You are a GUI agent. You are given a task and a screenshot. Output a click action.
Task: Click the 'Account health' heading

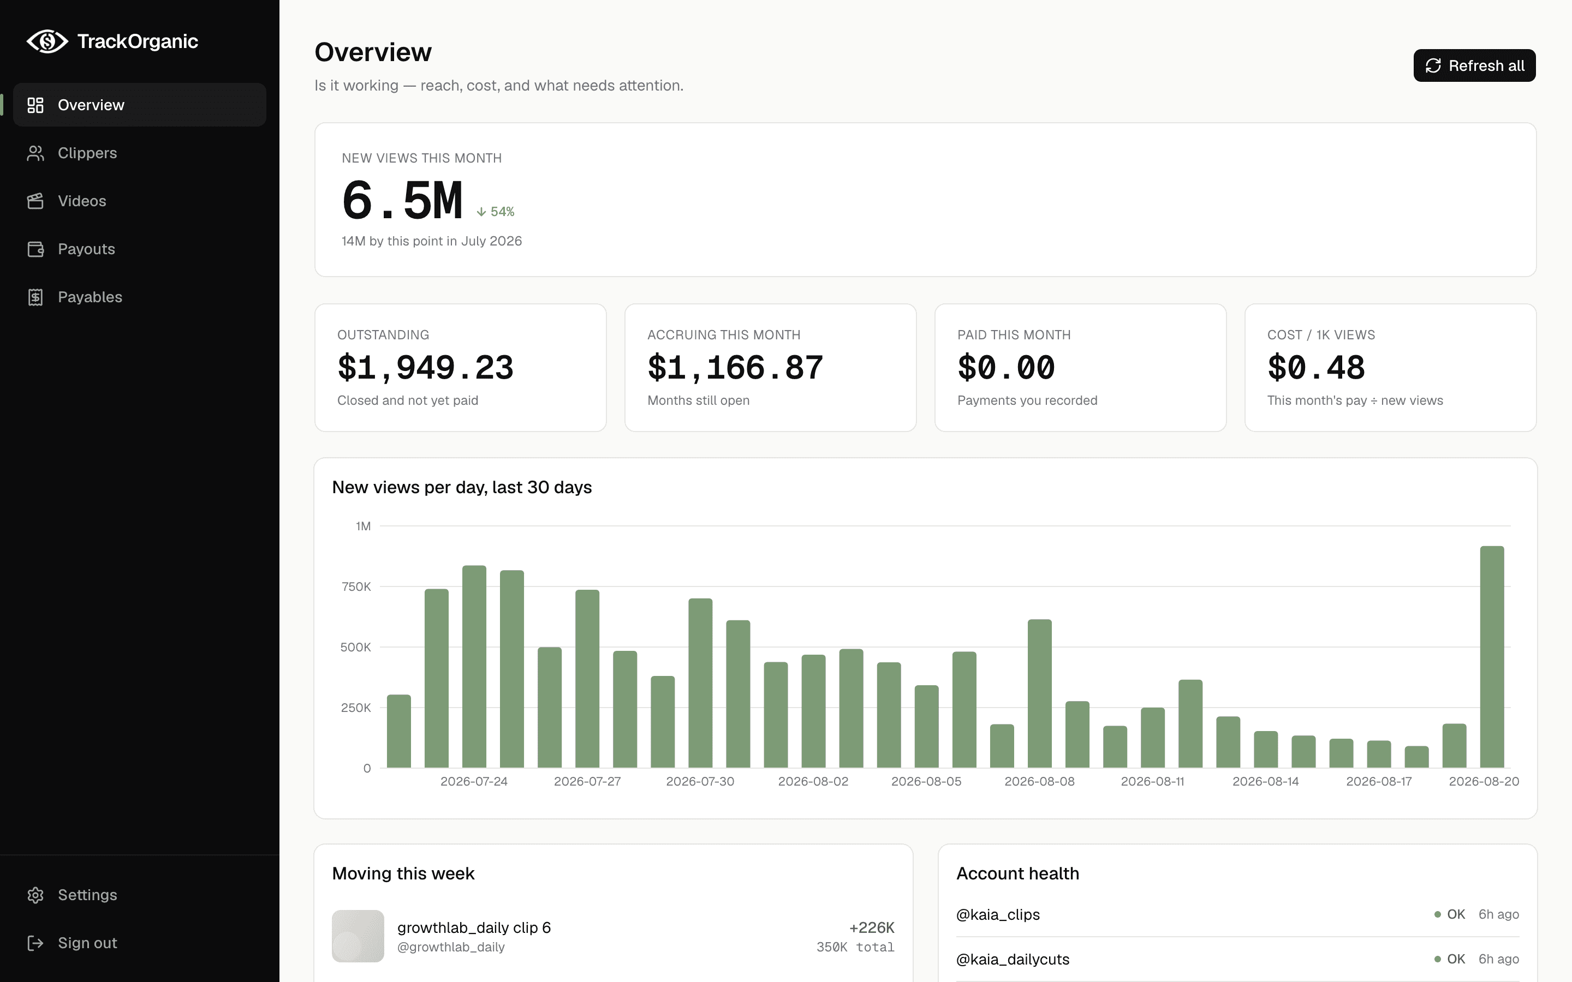[x=1018, y=873]
